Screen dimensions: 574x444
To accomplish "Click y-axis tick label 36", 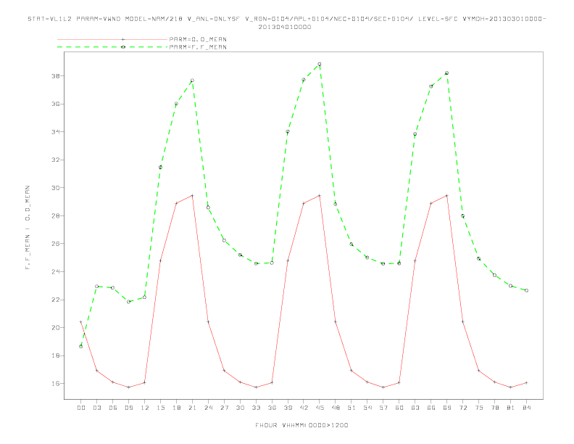I will [x=56, y=104].
